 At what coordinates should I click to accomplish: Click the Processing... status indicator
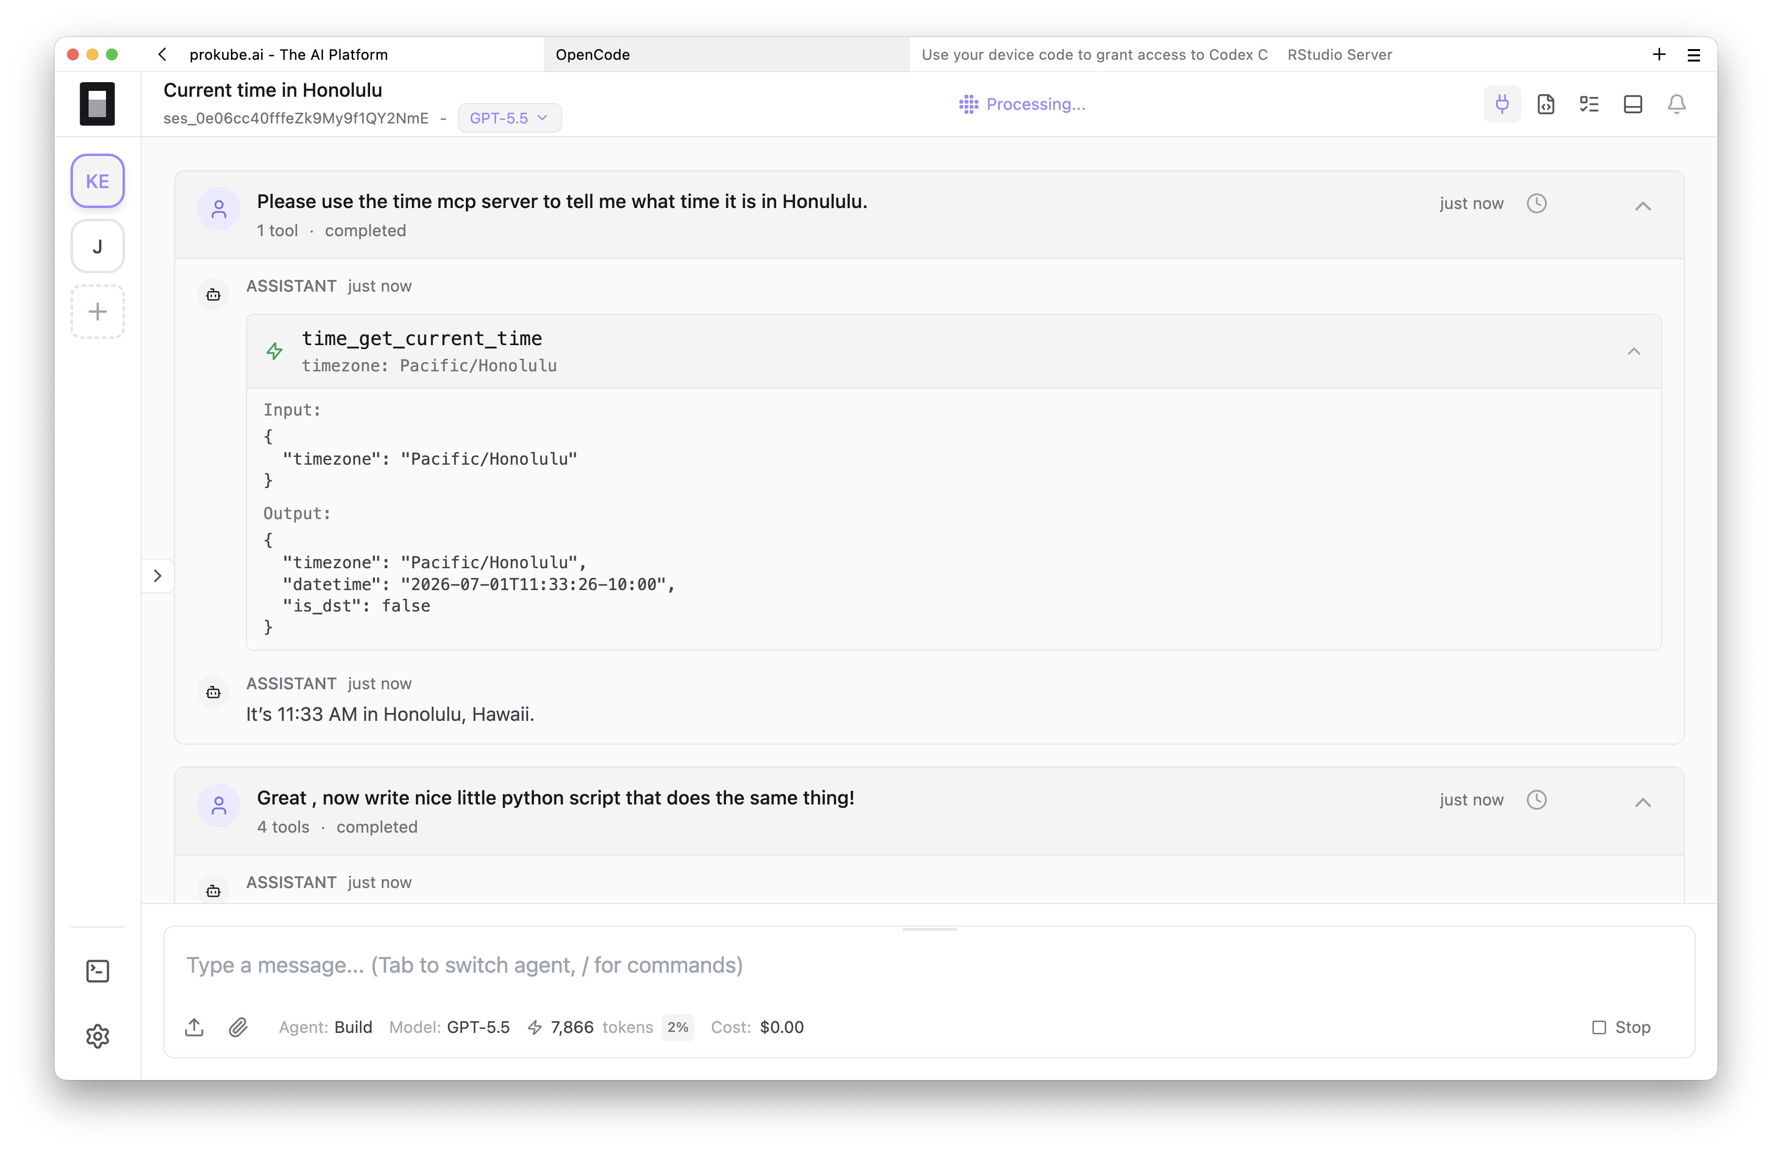(x=1022, y=104)
